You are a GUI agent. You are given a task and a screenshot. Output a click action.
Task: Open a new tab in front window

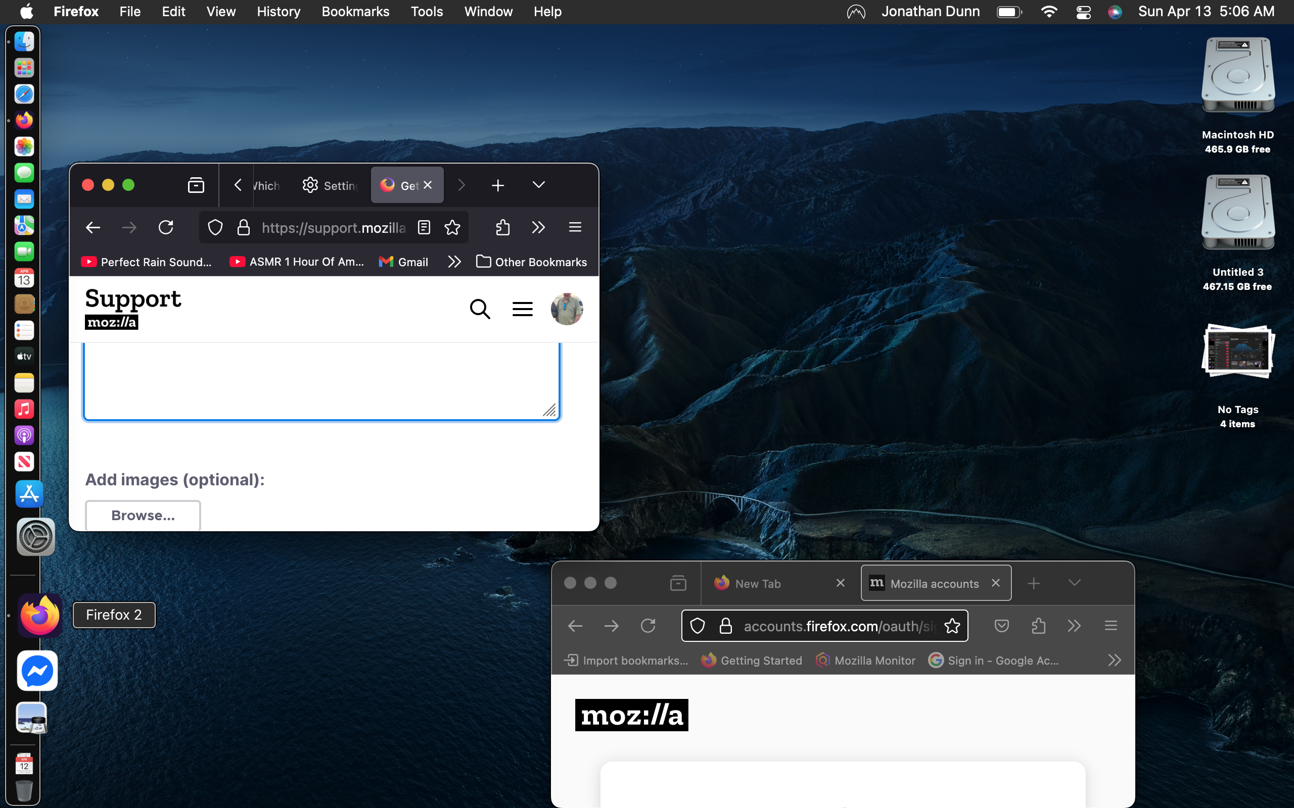coord(498,185)
